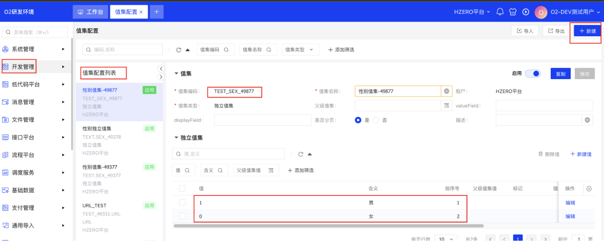Open the 值集类型 filter dropdown
Screen dimensions: 604x244
(x=301, y=49)
